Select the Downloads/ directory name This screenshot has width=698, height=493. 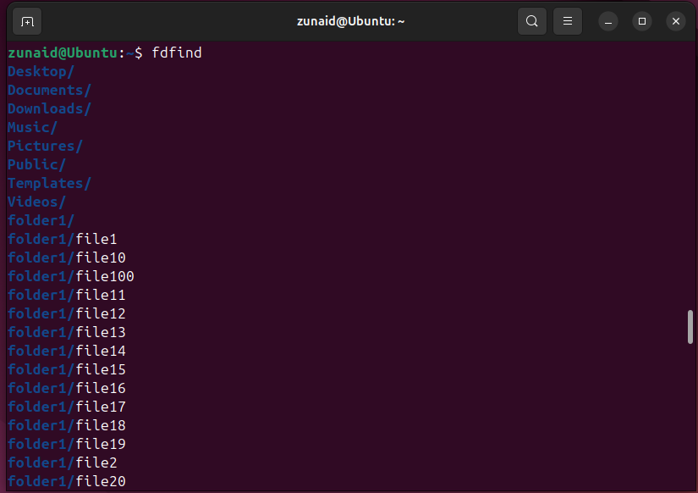pyautogui.click(x=48, y=108)
